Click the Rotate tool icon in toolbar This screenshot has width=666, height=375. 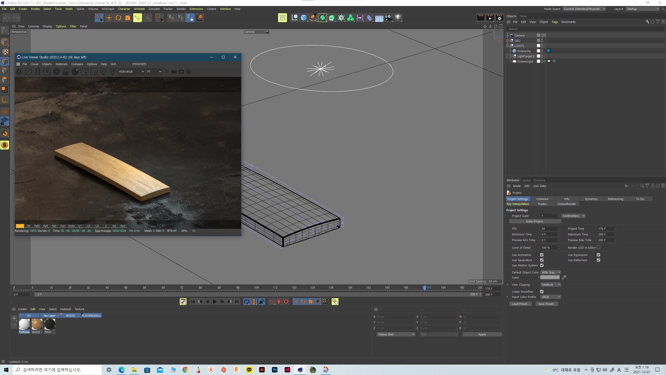coord(118,17)
